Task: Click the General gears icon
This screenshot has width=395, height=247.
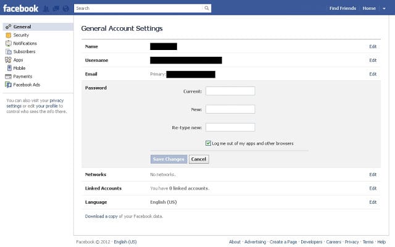Action: [8, 27]
